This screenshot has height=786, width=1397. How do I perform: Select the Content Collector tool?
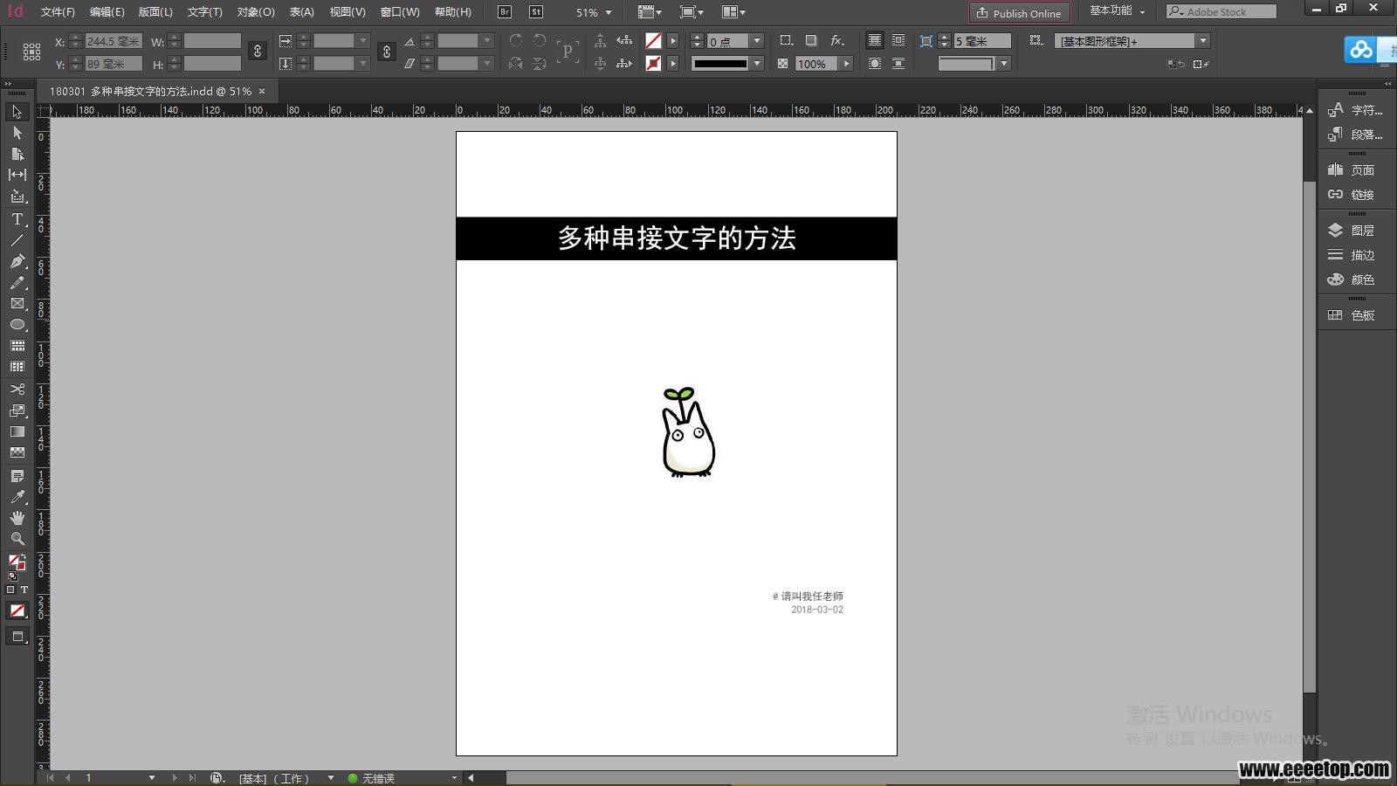point(17,196)
